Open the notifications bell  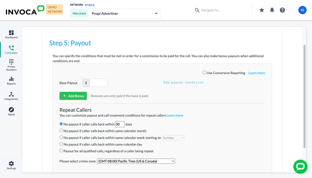click(272, 10)
